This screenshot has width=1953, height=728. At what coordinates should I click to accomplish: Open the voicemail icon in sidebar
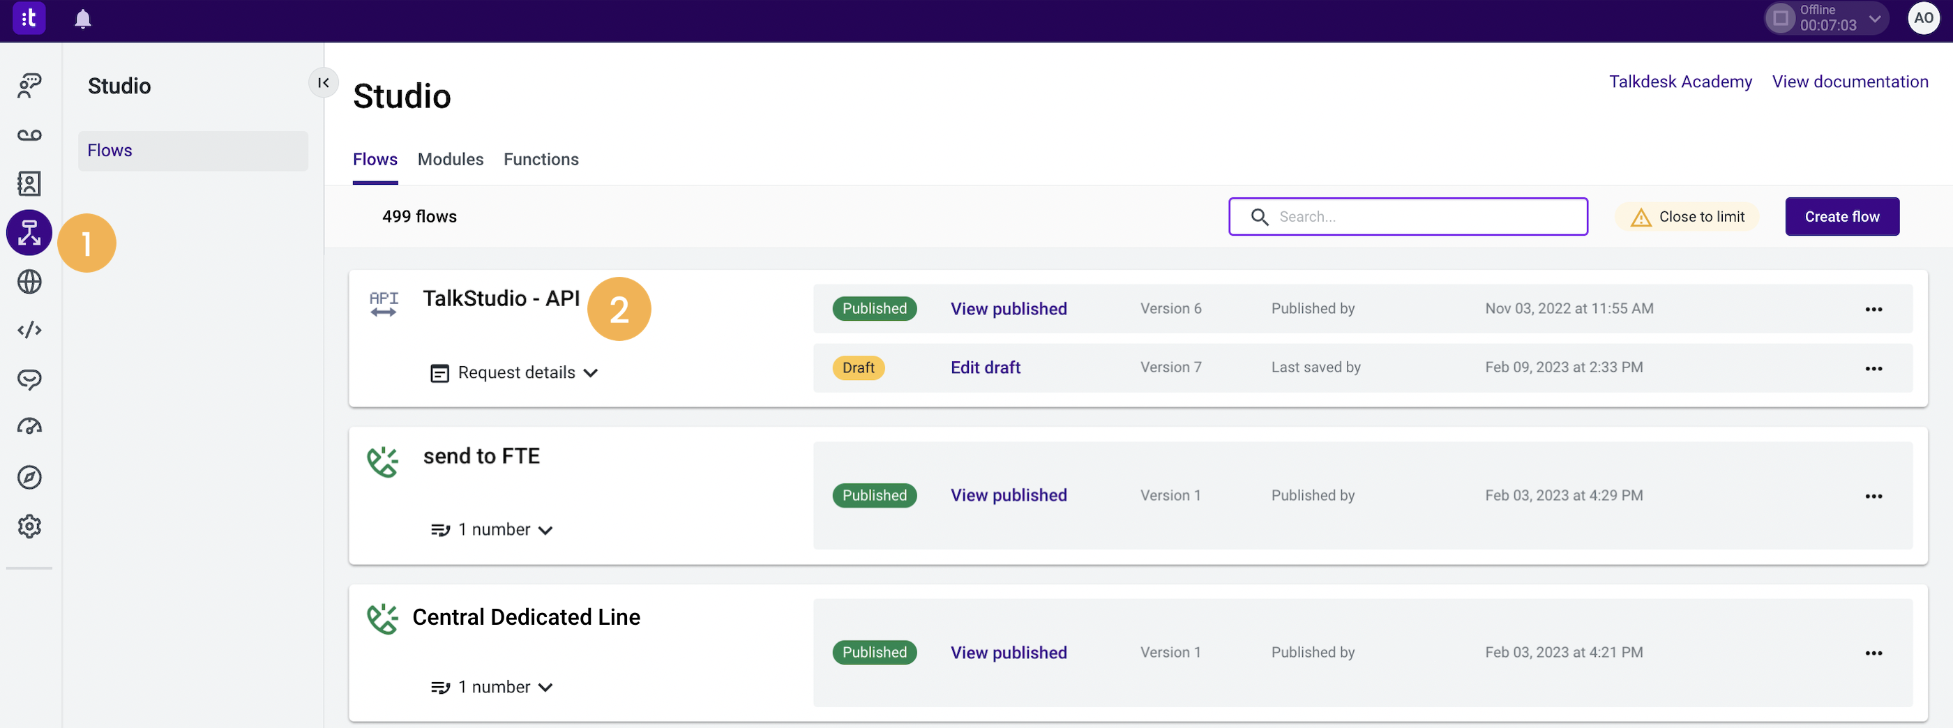tap(29, 135)
